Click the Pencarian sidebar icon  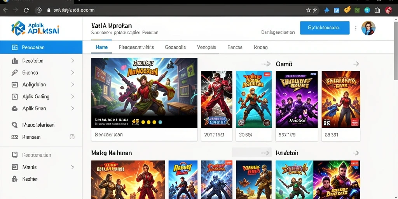15,47
